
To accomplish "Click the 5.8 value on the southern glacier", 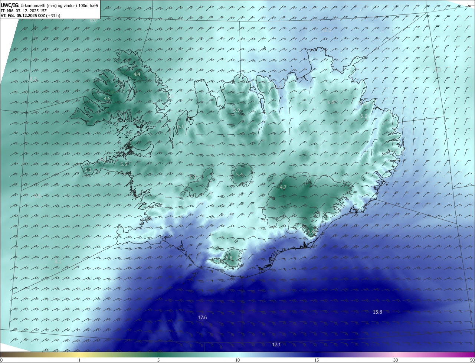I will 229,258.
